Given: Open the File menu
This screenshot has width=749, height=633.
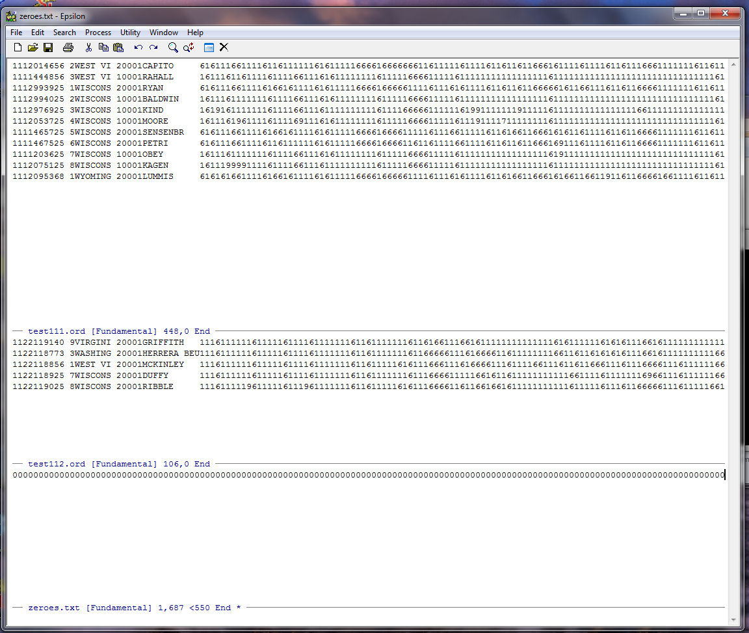Looking at the screenshot, I should coord(16,33).
